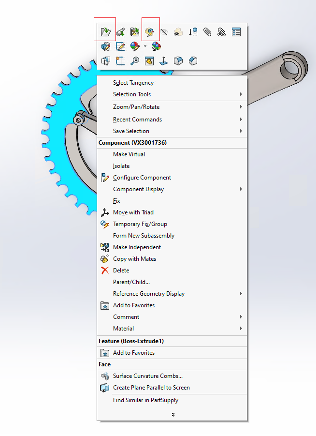Click the Appearances color ball icon
This screenshot has height=436, width=316.
(135, 47)
